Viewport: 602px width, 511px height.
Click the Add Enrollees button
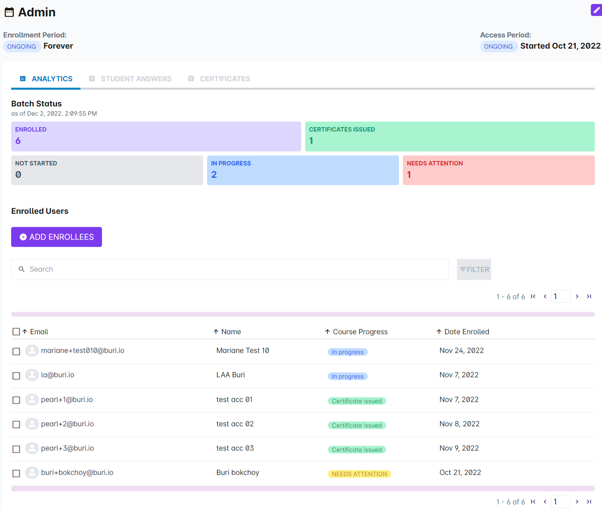click(x=57, y=237)
